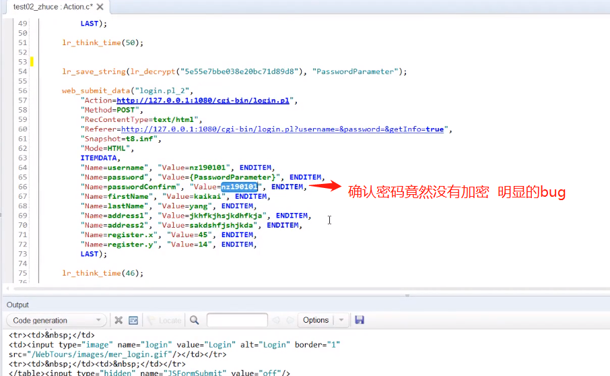Click the JSFormSubmit text in Output
Viewport: 610px width, 376px height.
(195, 373)
